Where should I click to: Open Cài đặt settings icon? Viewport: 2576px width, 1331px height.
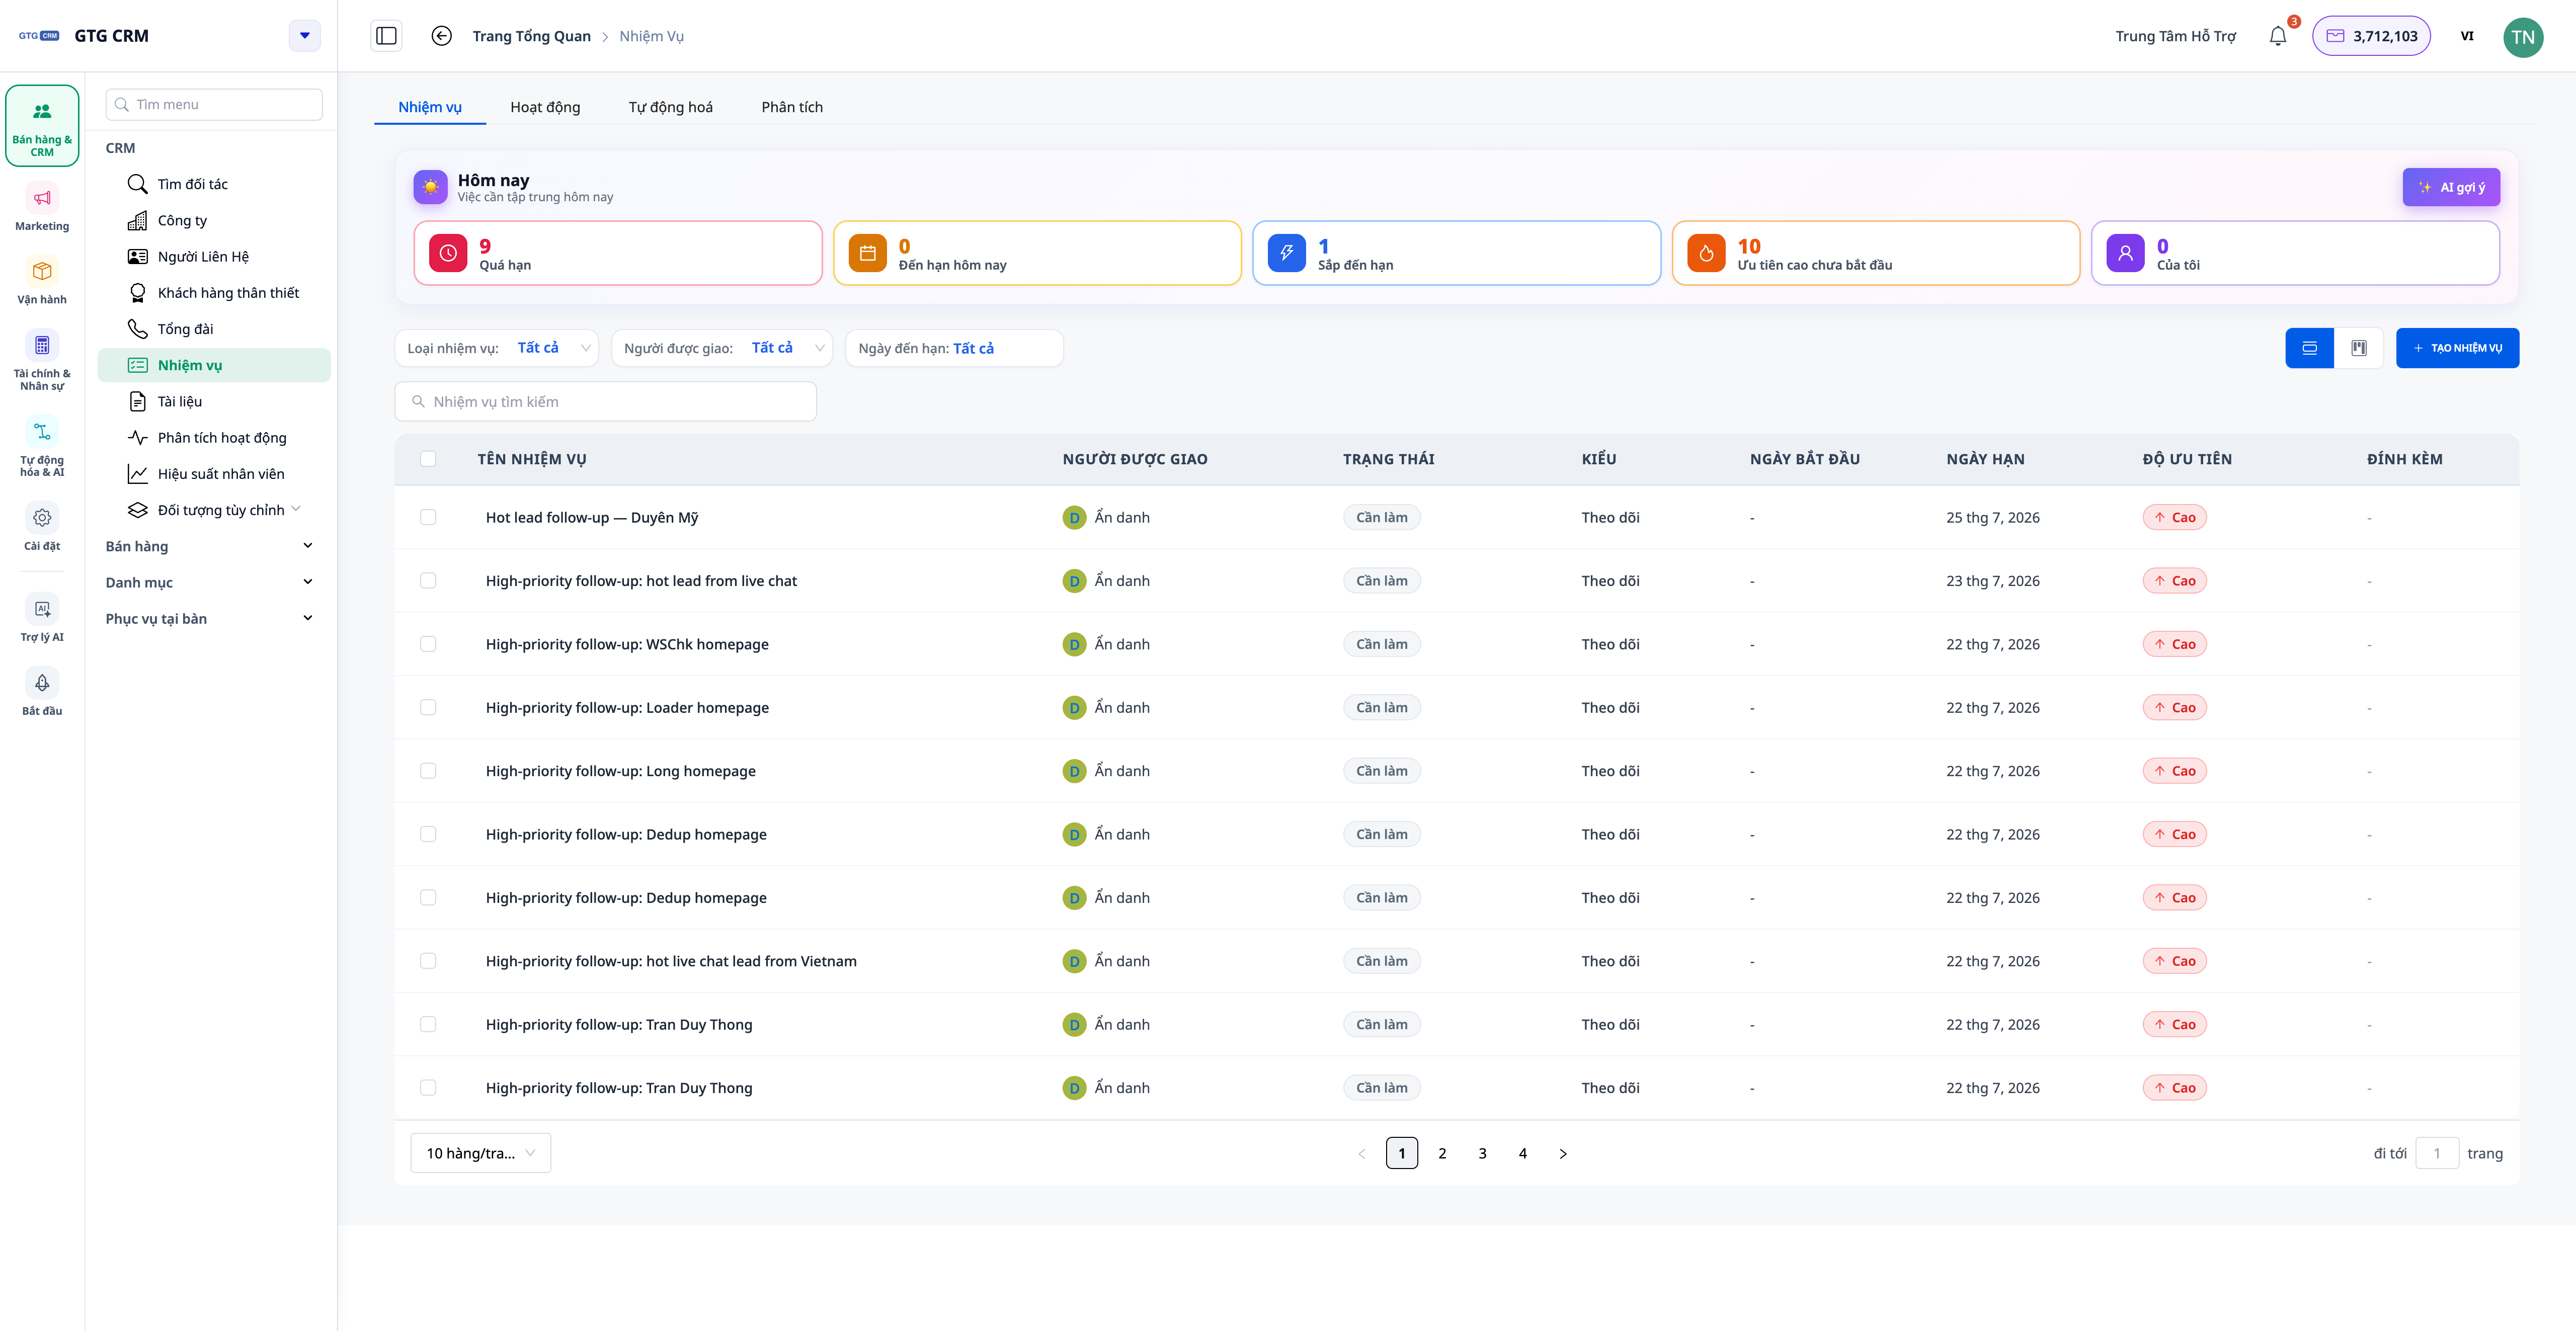coord(42,528)
